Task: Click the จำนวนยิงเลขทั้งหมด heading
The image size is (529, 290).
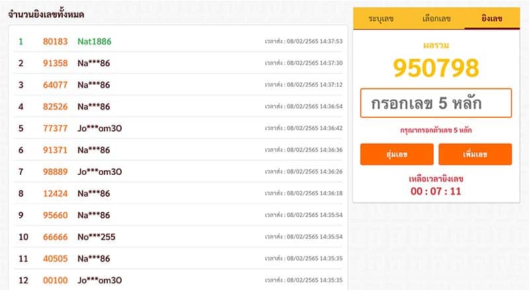Action: pos(46,14)
